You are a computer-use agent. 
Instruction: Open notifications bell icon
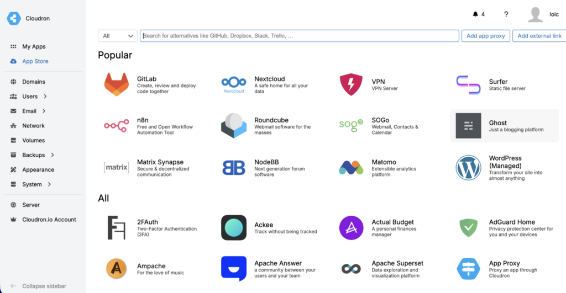pos(475,14)
